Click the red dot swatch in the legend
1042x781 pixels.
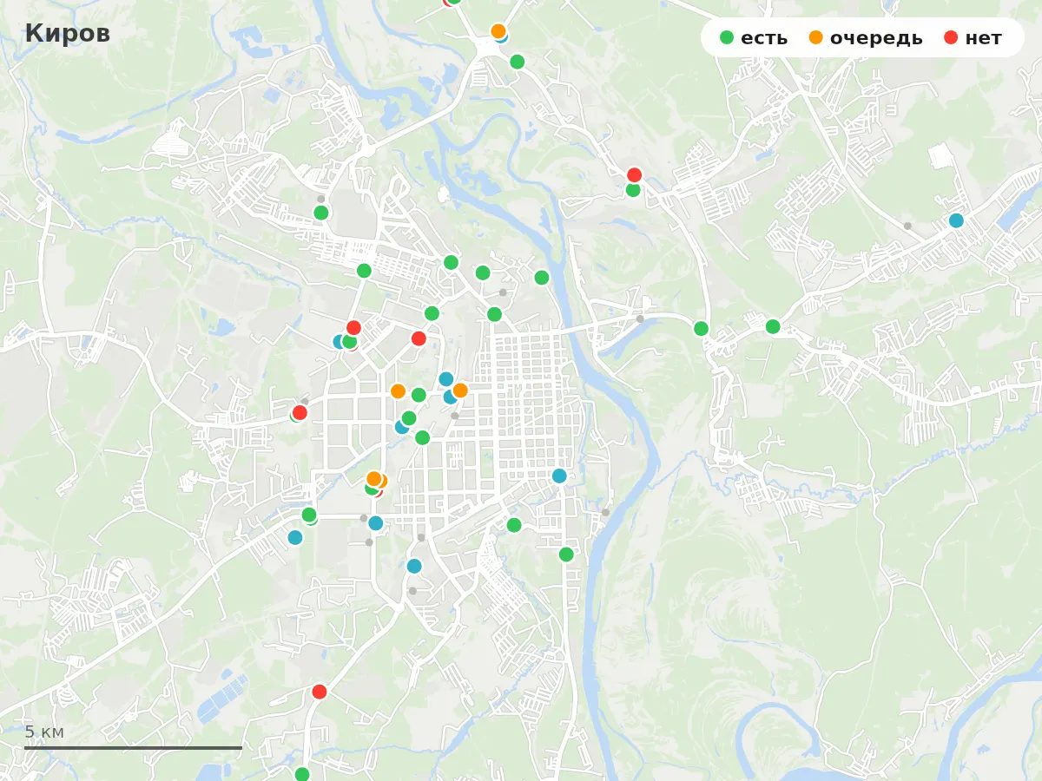(x=952, y=38)
